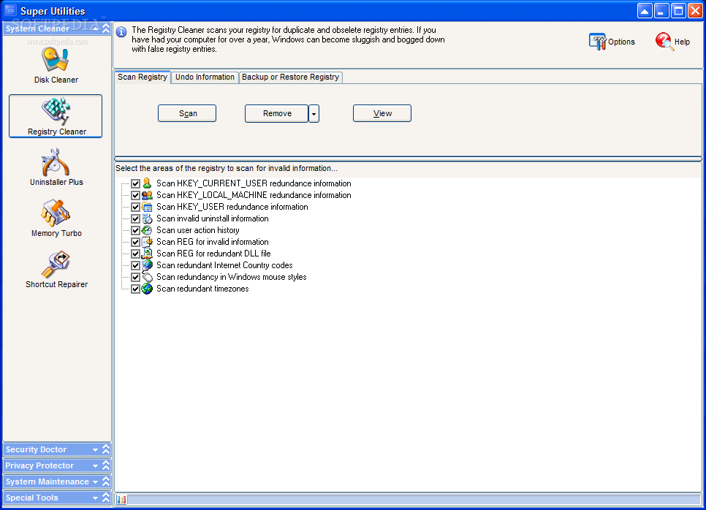Click the status bar chart icon

pyautogui.click(x=121, y=499)
